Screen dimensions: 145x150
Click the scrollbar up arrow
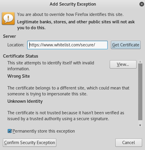[140, 62]
